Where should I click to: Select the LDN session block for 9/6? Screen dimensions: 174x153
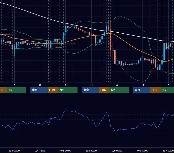tap(156, 90)
